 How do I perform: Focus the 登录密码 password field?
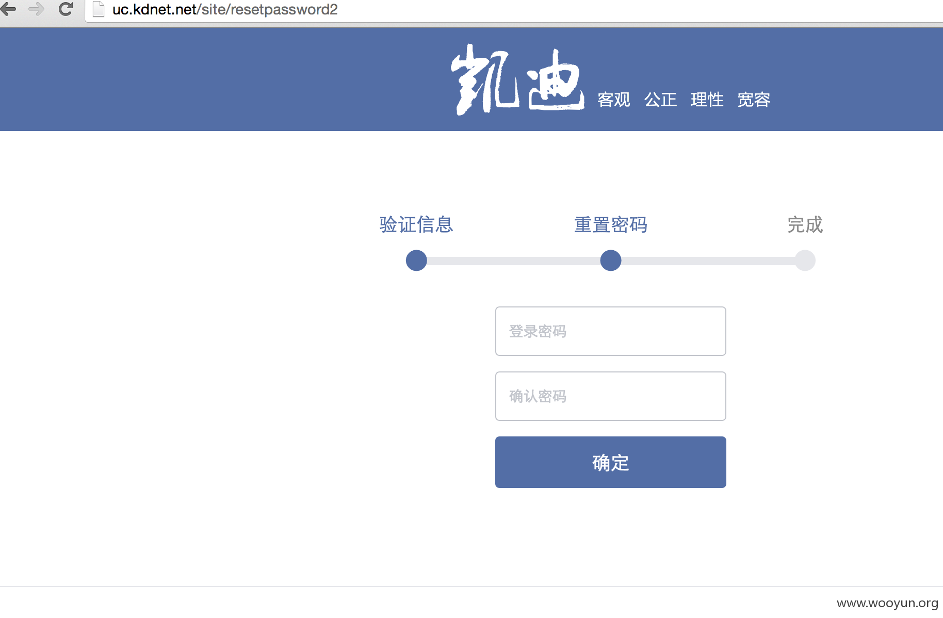tap(611, 331)
